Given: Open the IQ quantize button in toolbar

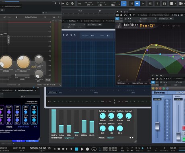Looking at the screenshot, I should click(x=80, y=4).
